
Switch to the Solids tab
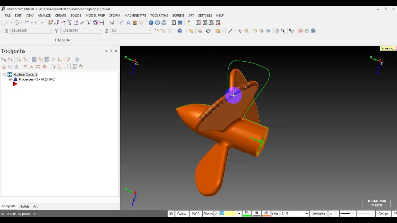pyautogui.click(x=25, y=206)
